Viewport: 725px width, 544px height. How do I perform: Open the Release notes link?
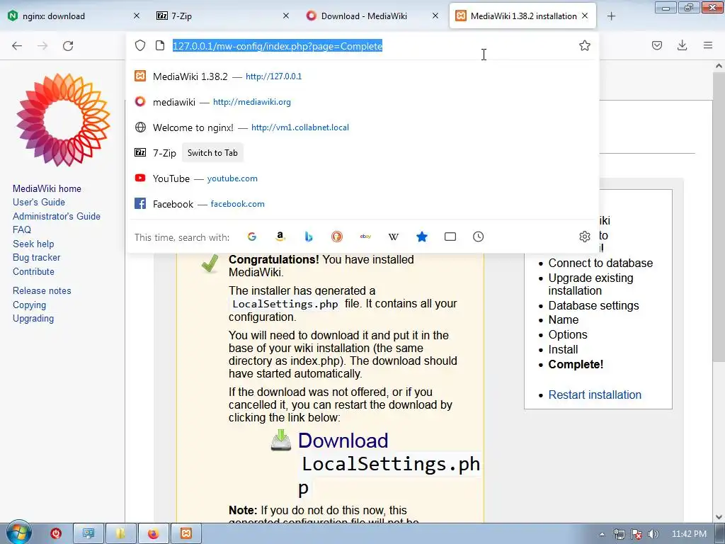tap(42, 290)
